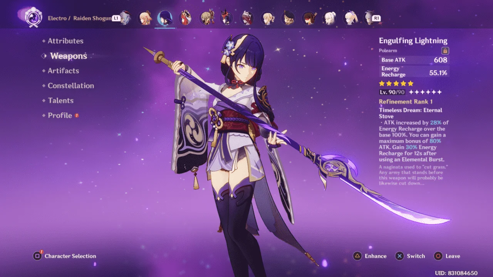This screenshot has height=277, width=493.
Task: Click the Energy Recharge 55.1% stat row
Action: [x=414, y=72]
